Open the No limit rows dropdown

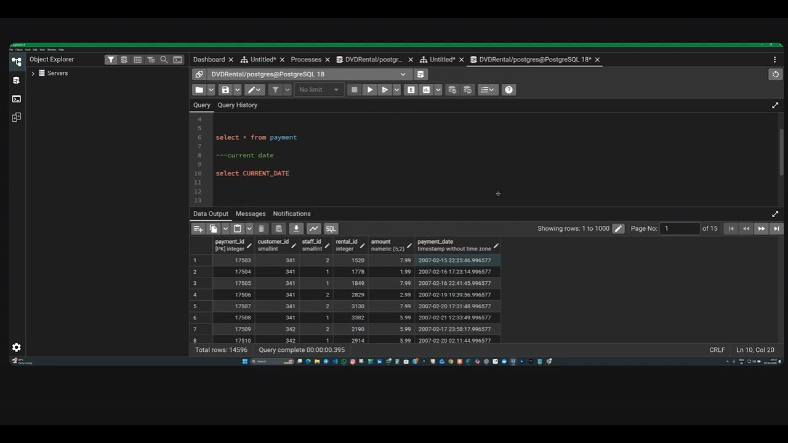[319, 90]
